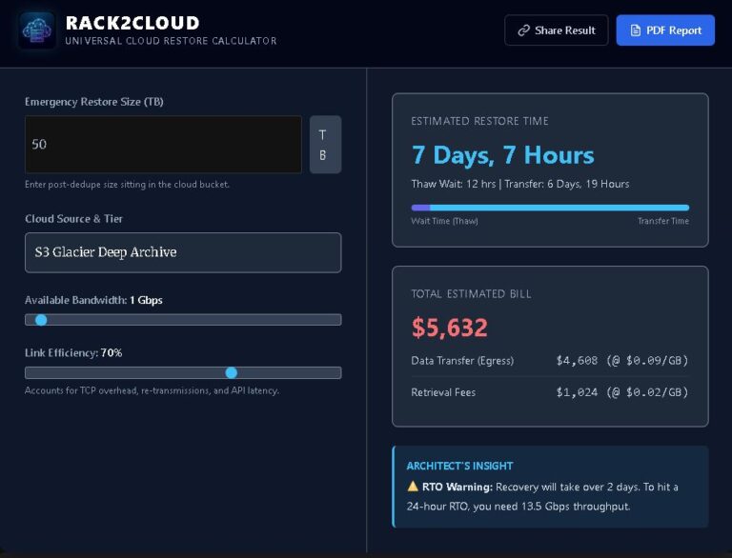Click the Thaw Wait and Transfer breakdown line
This screenshot has height=558, width=732.
point(520,184)
